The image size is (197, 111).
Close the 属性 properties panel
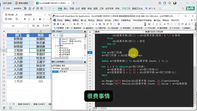(x=85, y=62)
